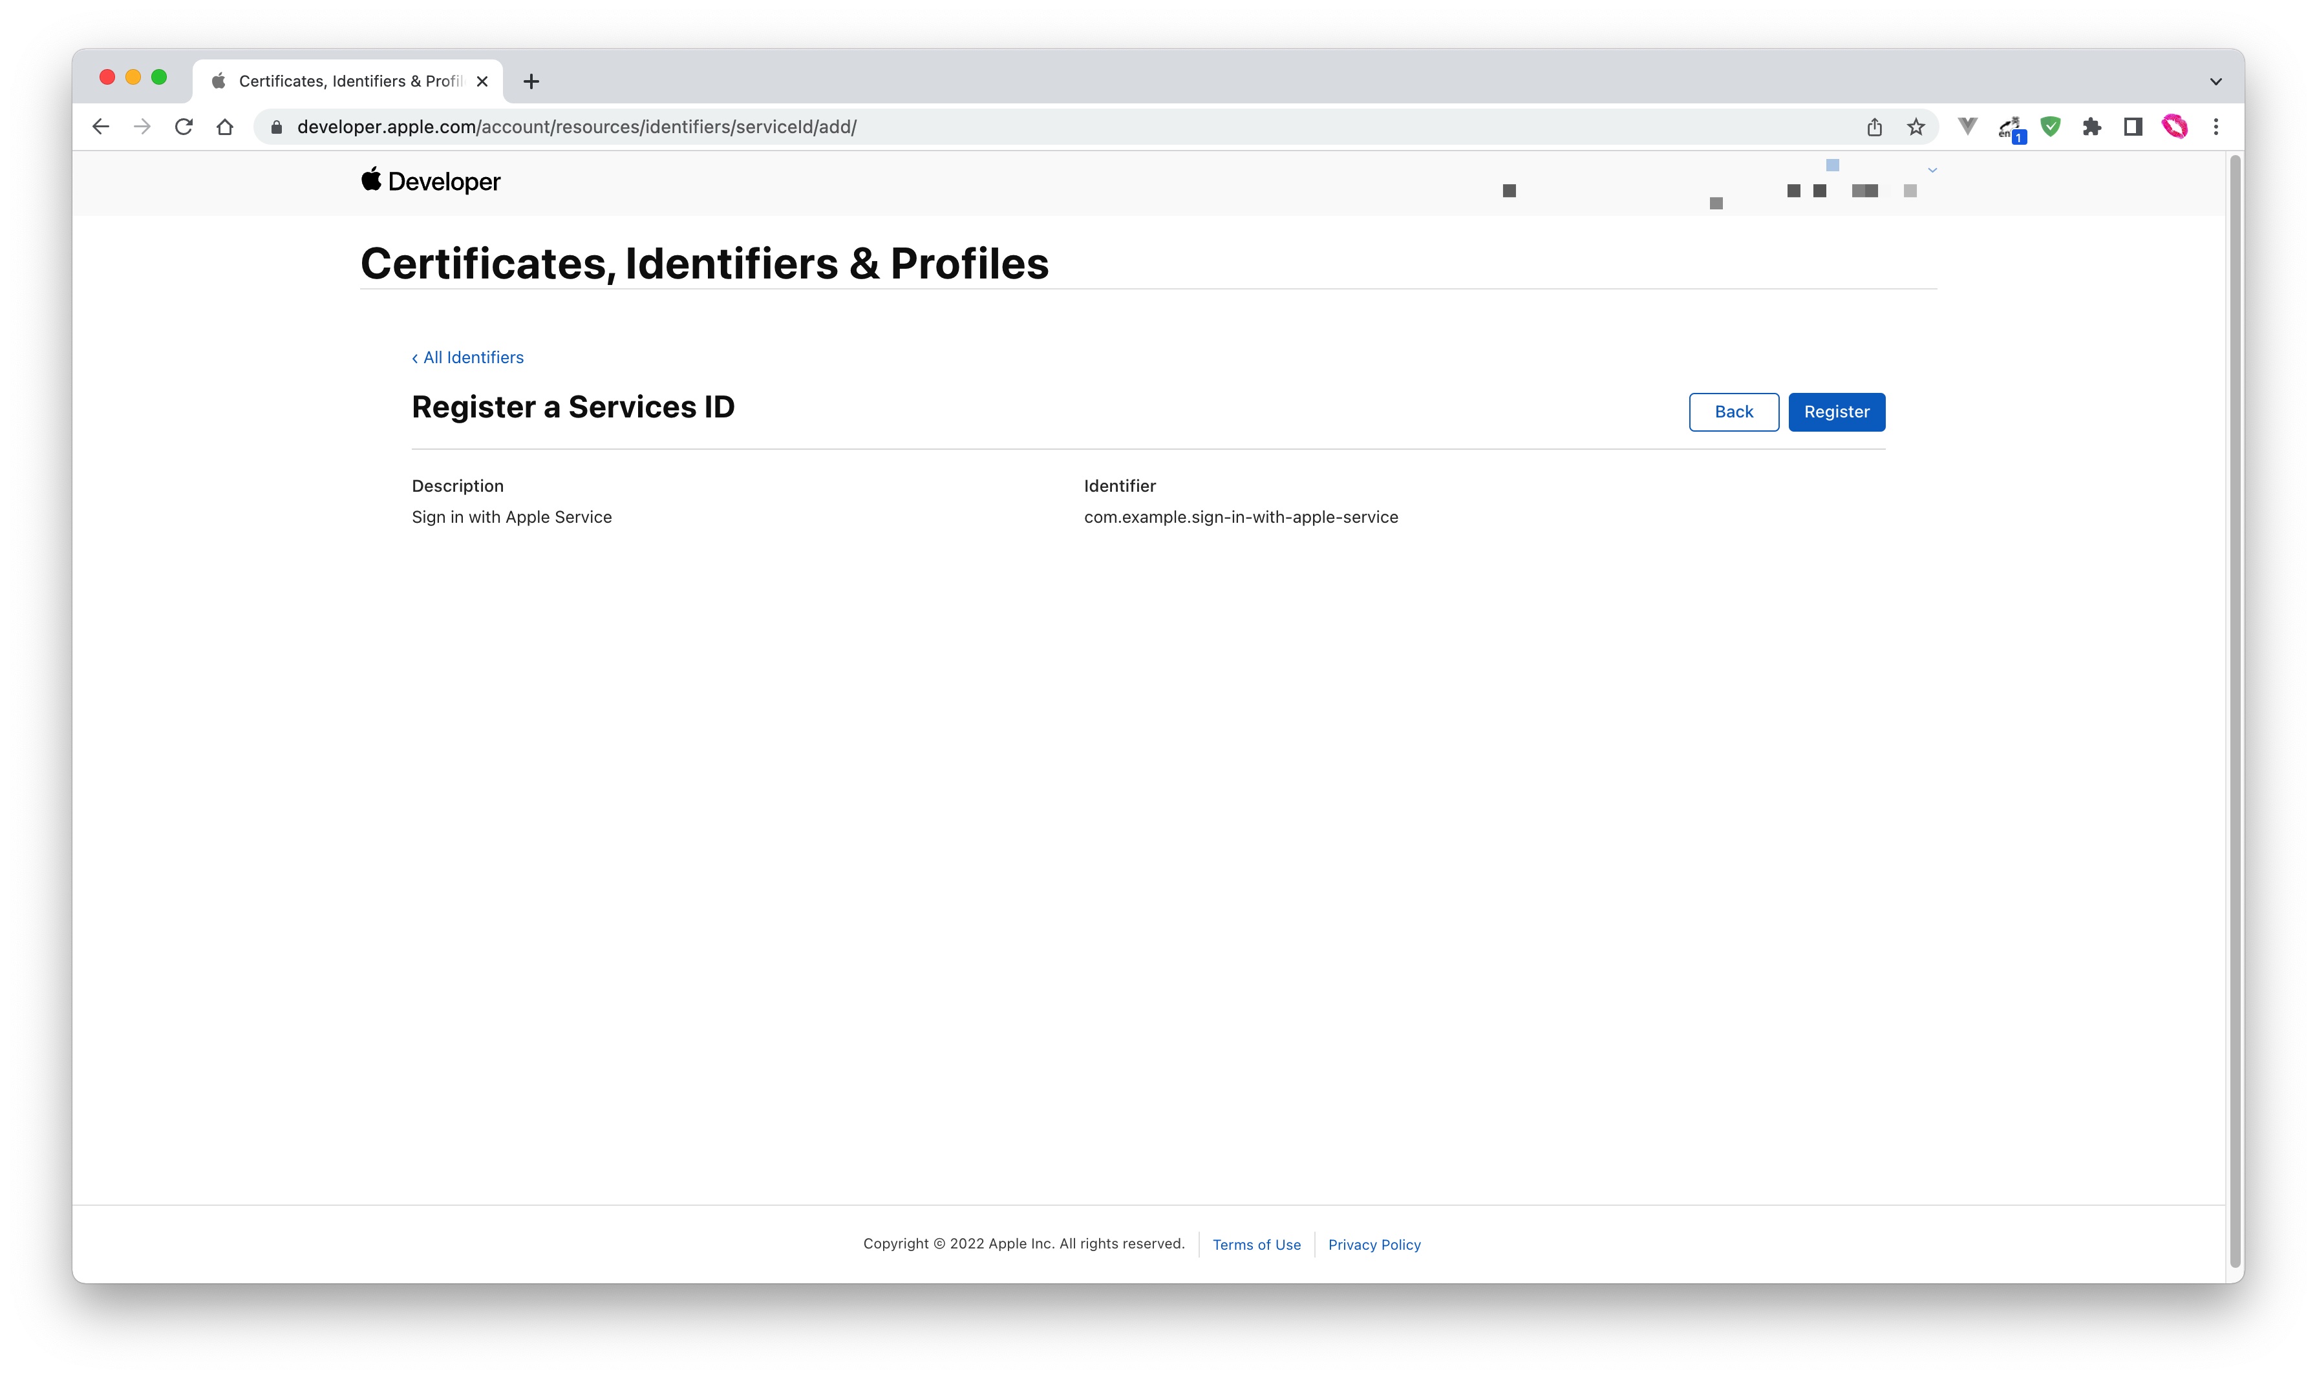
Task: Bookmark this page with star icon
Action: point(1916,127)
